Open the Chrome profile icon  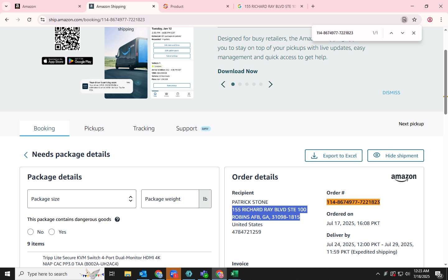[430, 20]
